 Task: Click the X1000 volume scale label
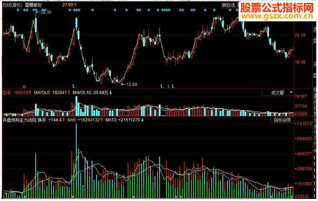pos(301,114)
